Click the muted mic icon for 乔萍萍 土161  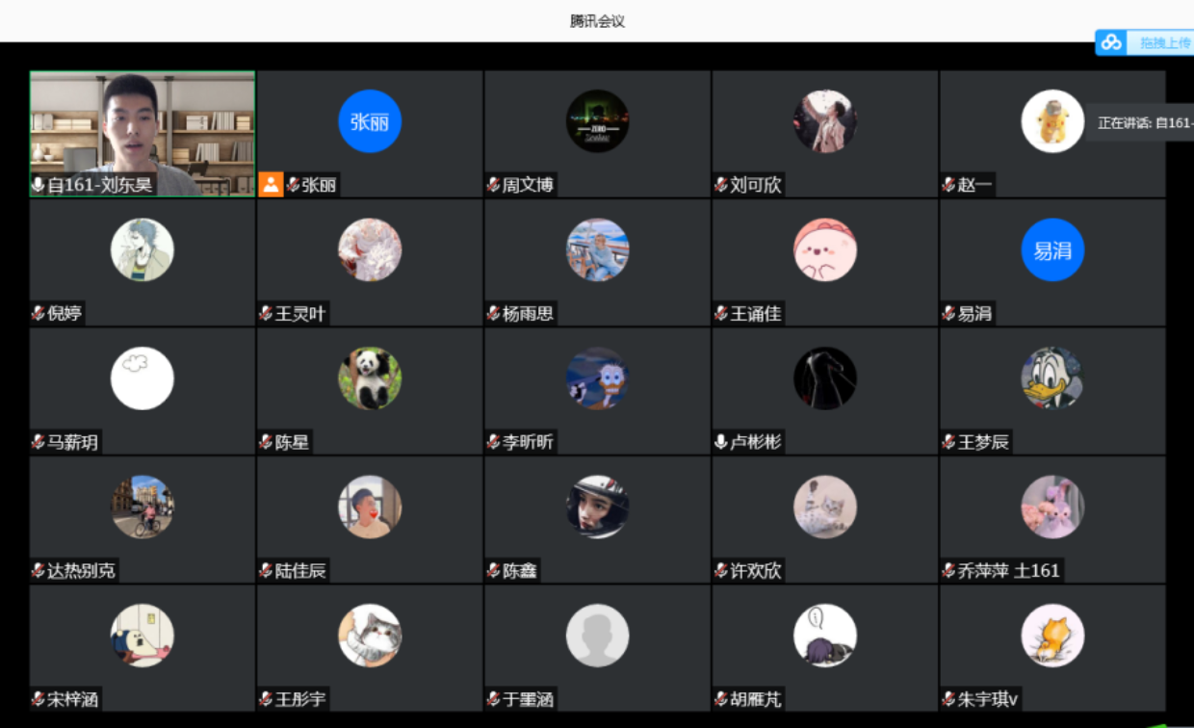tap(948, 571)
